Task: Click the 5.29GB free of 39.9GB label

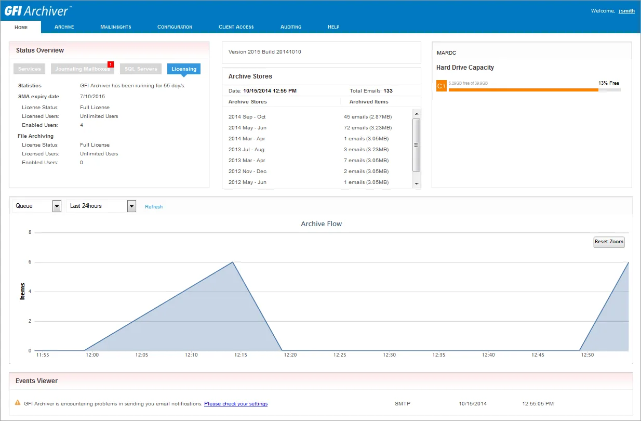Action: click(x=468, y=83)
